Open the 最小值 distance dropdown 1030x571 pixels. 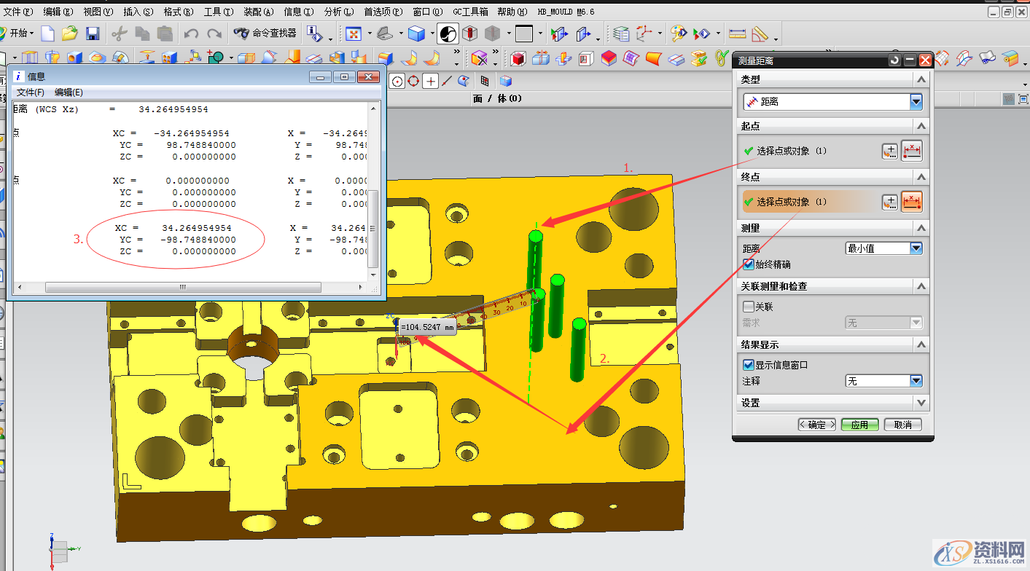(x=916, y=248)
